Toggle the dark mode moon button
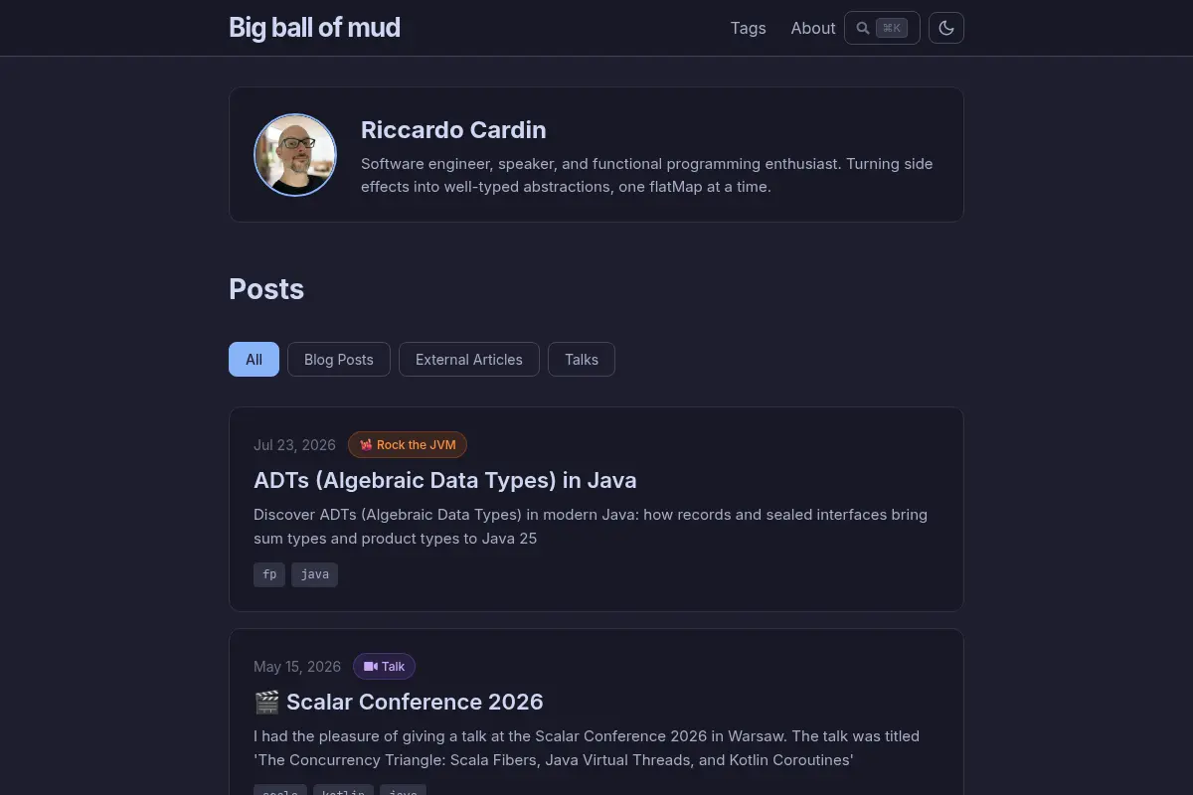This screenshot has height=795, width=1193. click(946, 28)
